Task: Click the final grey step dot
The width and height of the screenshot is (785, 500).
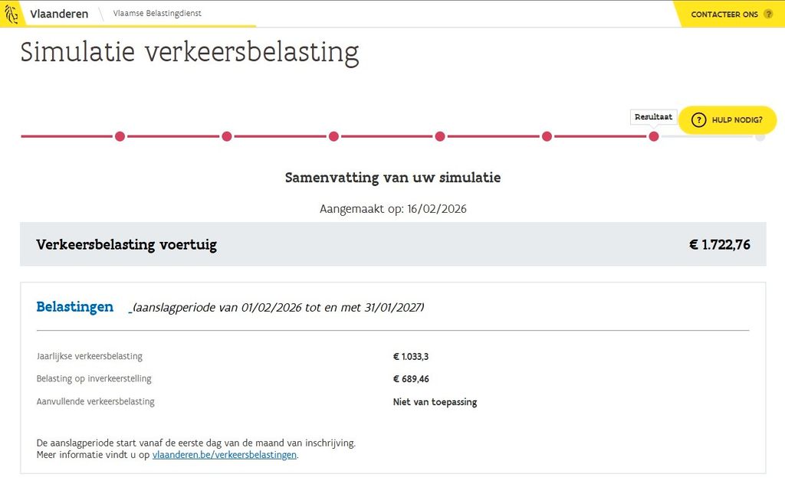Action: point(760,136)
